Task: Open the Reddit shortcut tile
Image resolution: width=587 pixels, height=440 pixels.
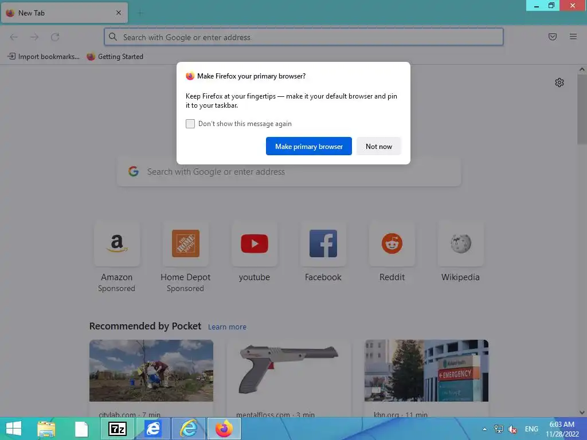Action: 392,243
